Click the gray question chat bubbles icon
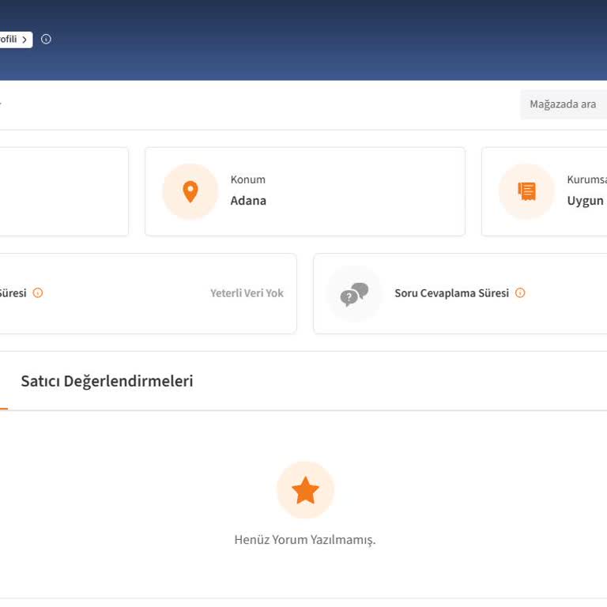Image resolution: width=607 pixels, height=607 pixels. (354, 294)
